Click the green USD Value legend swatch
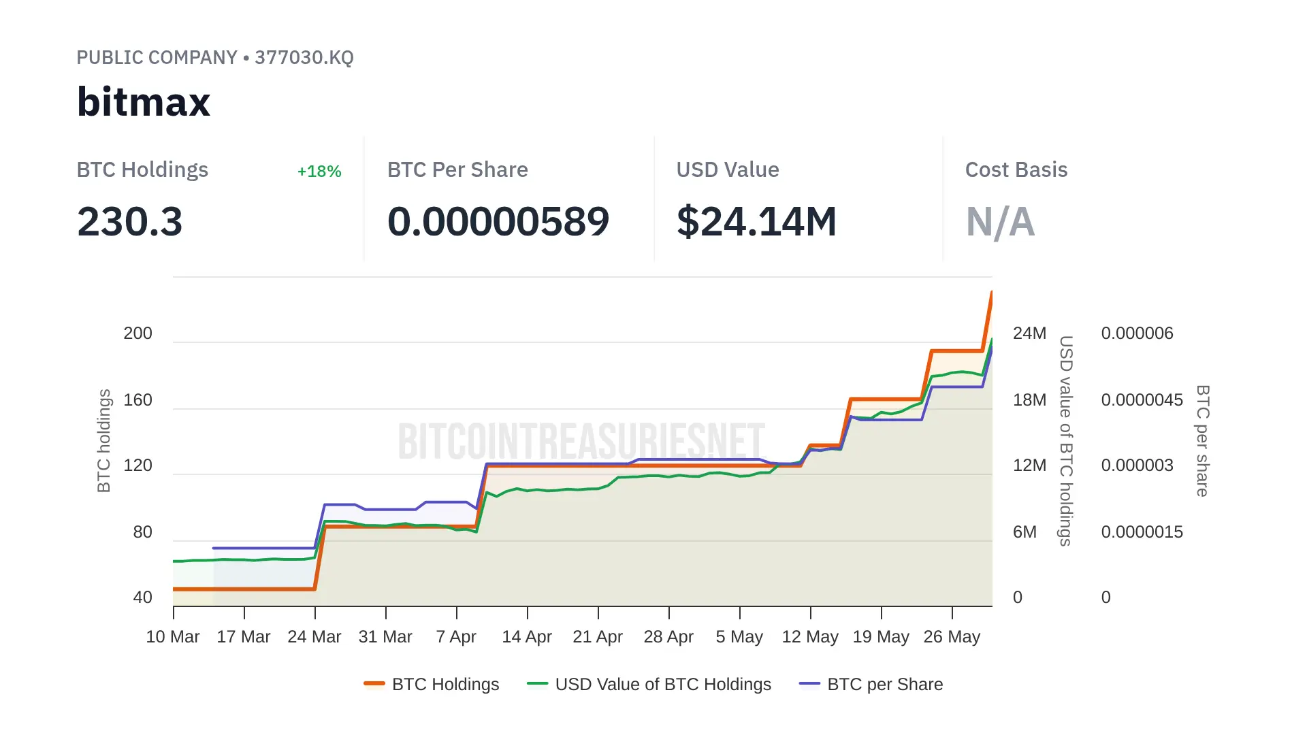This screenshot has width=1307, height=735. (537, 684)
